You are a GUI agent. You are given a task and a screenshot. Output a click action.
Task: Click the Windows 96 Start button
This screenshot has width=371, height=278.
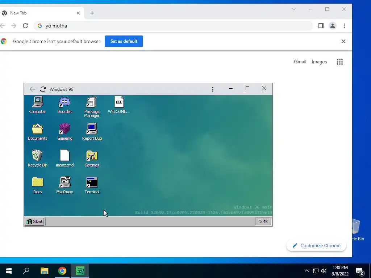pyautogui.click(x=34, y=222)
